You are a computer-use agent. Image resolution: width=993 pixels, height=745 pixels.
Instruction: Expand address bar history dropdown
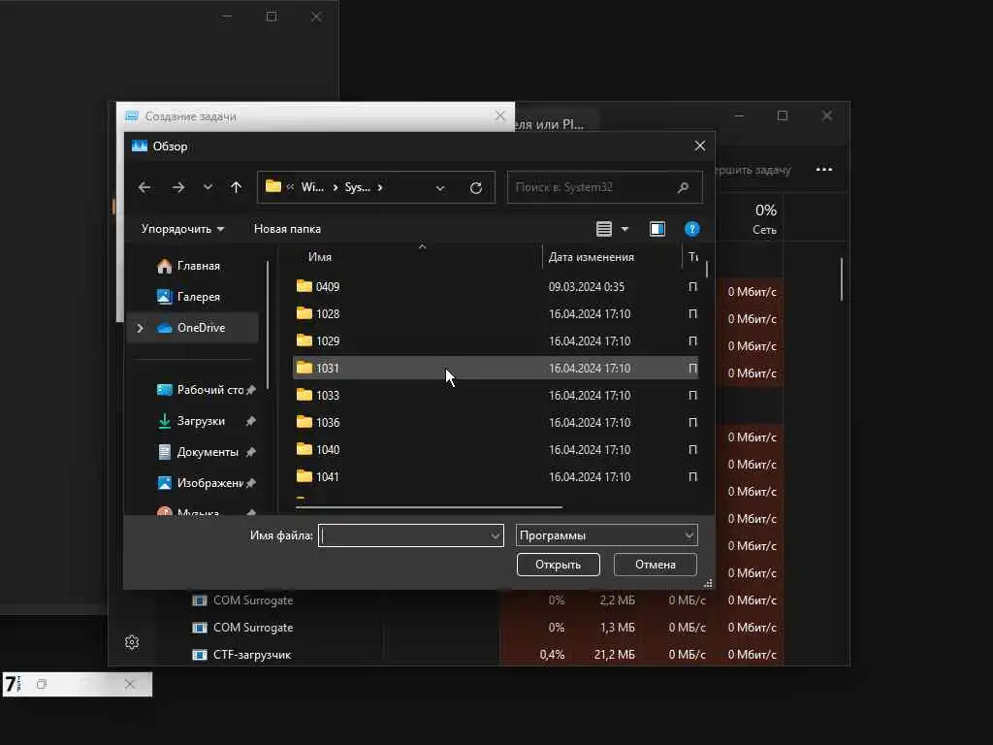[440, 188]
